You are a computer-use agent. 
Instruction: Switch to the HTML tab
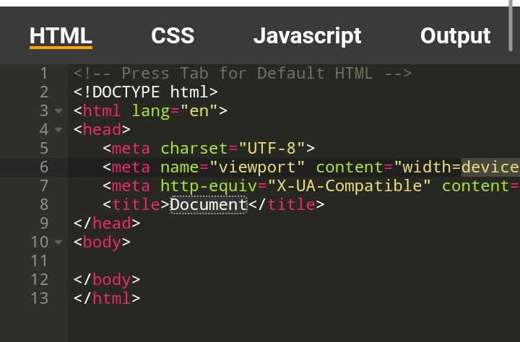[x=61, y=36]
